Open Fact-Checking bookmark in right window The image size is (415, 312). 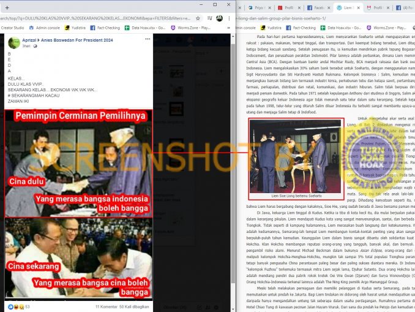coord(301,28)
